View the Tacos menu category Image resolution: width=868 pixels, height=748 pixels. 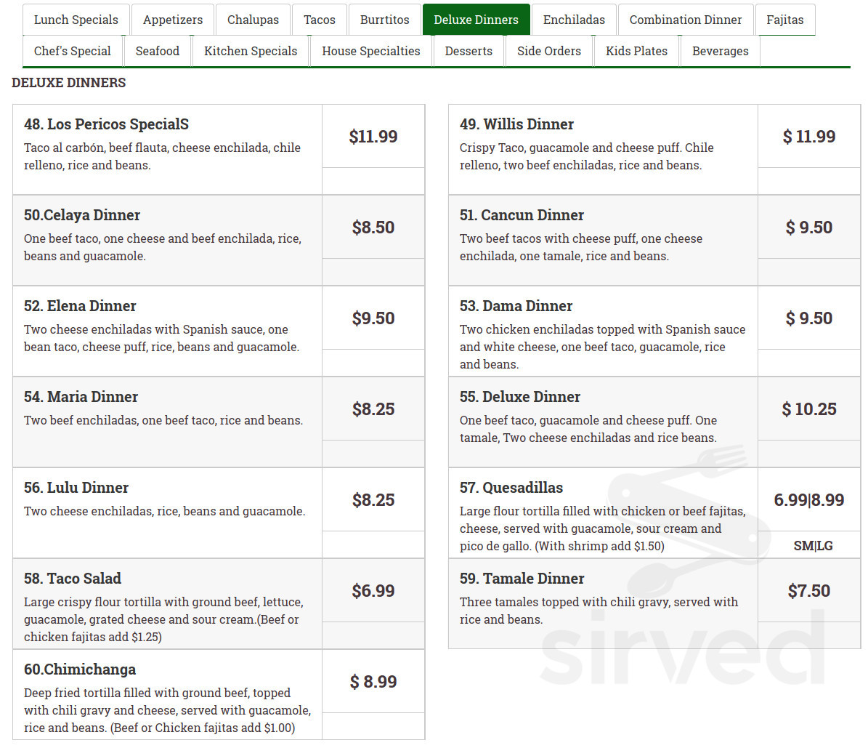point(319,20)
